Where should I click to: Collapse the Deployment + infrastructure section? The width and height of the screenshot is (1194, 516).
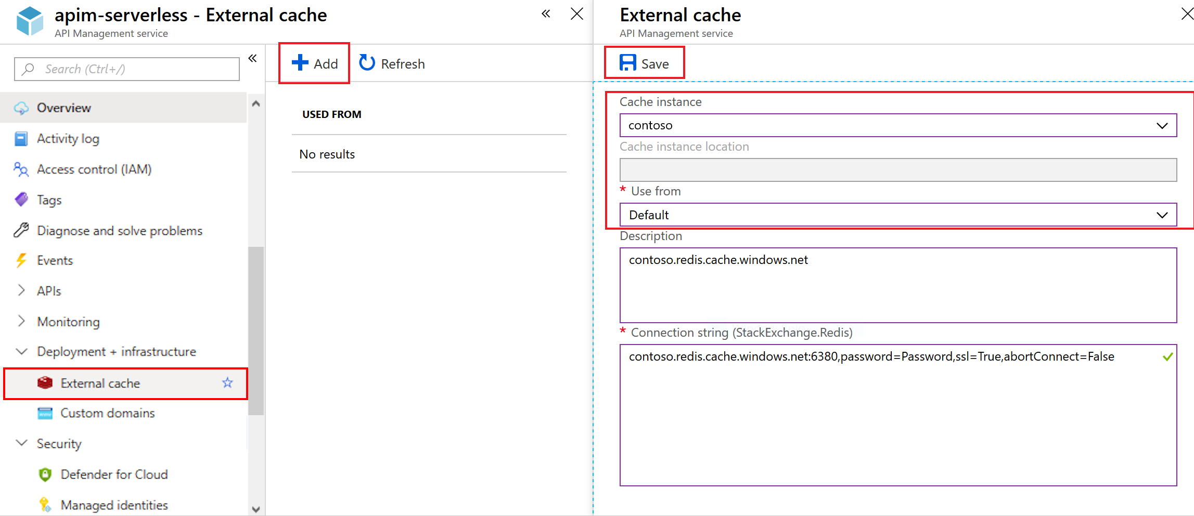point(21,352)
